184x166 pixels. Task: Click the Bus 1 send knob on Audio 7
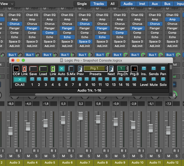90,55
